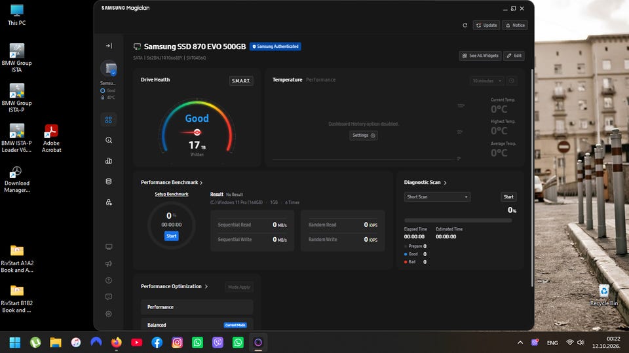Viewport: 629px width, 353px height.
Task: Open the Wi-Fi network tray icon
Action: point(569,343)
